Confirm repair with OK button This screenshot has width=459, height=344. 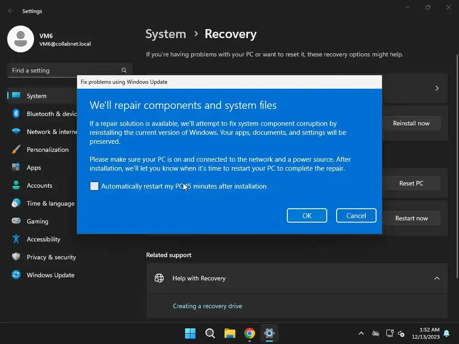307,215
